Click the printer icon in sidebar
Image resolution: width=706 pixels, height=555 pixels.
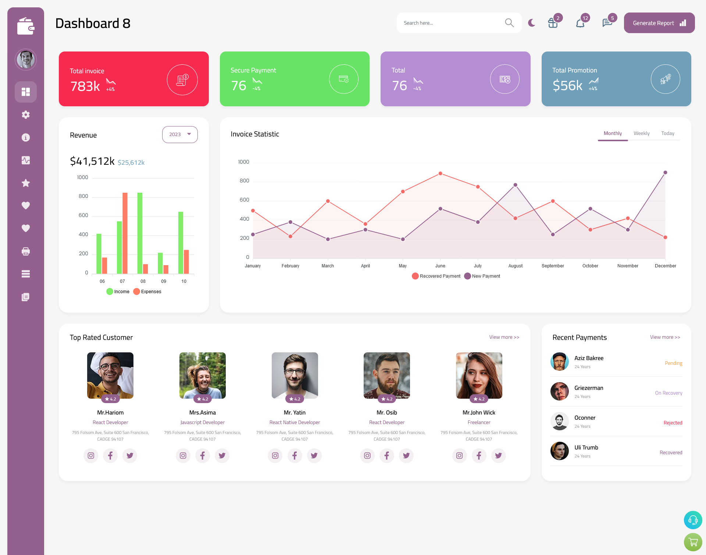pos(26,251)
